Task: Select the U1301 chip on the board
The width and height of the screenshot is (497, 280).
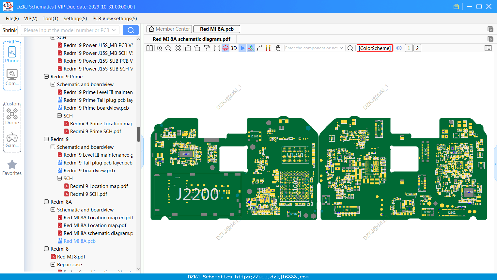Action: [x=295, y=155]
